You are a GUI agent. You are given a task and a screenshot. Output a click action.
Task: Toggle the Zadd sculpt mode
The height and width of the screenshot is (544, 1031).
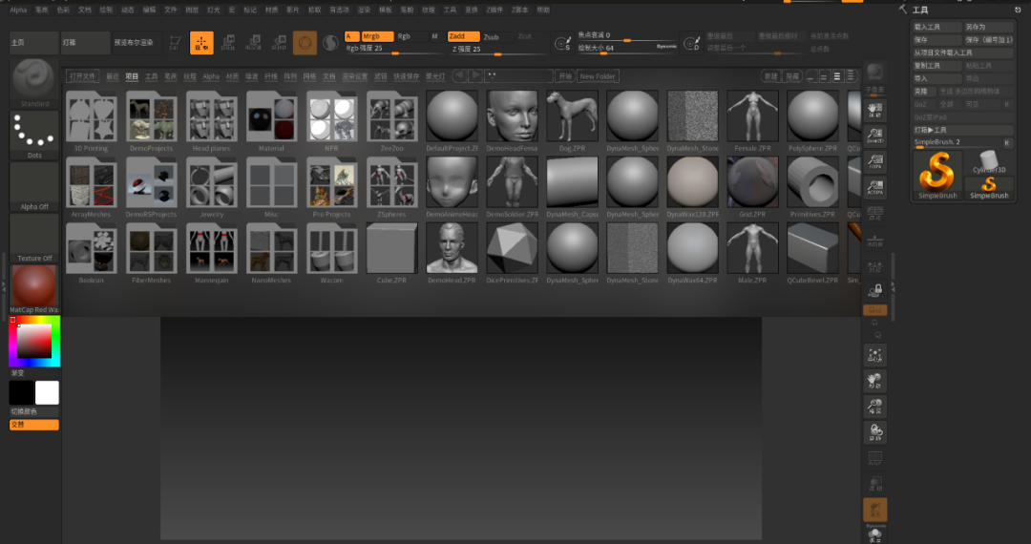463,36
